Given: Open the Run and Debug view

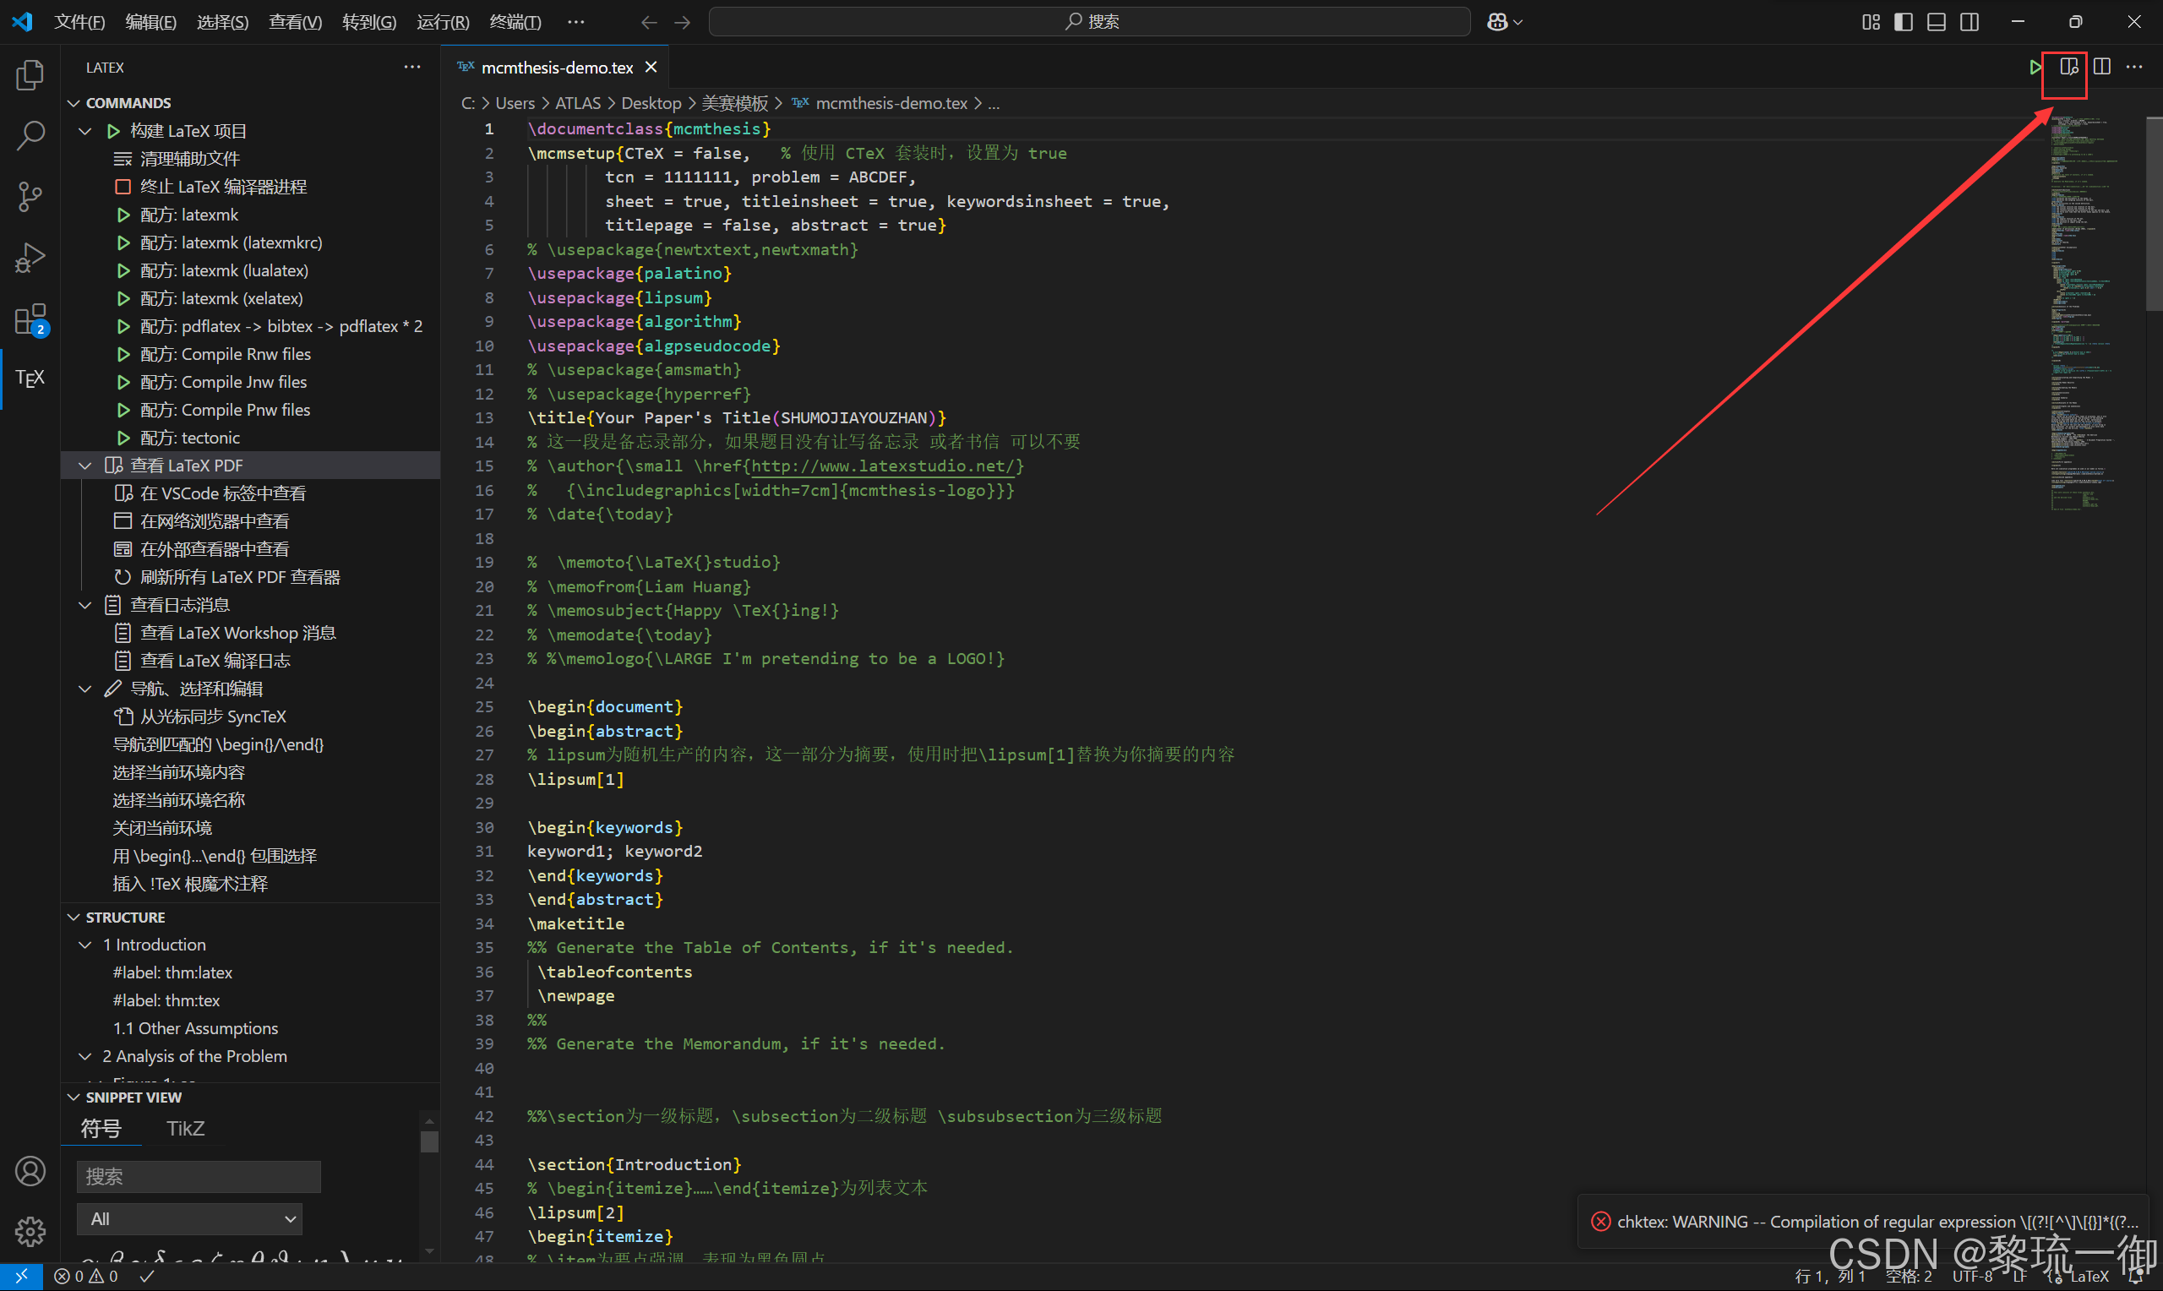Looking at the screenshot, I should click(30, 259).
